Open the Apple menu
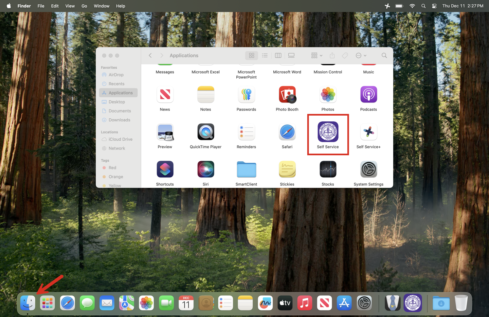The image size is (489, 317). pyautogui.click(x=9, y=6)
